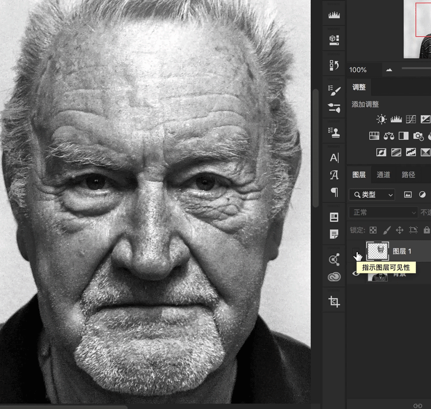Add a Gradient Map adjustment layer

tap(426, 152)
